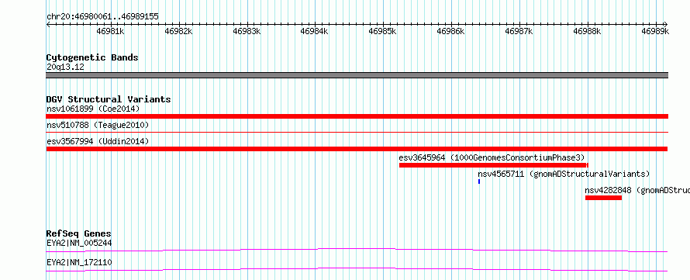Click the EYA2|NM_172110 gene label

79,263
